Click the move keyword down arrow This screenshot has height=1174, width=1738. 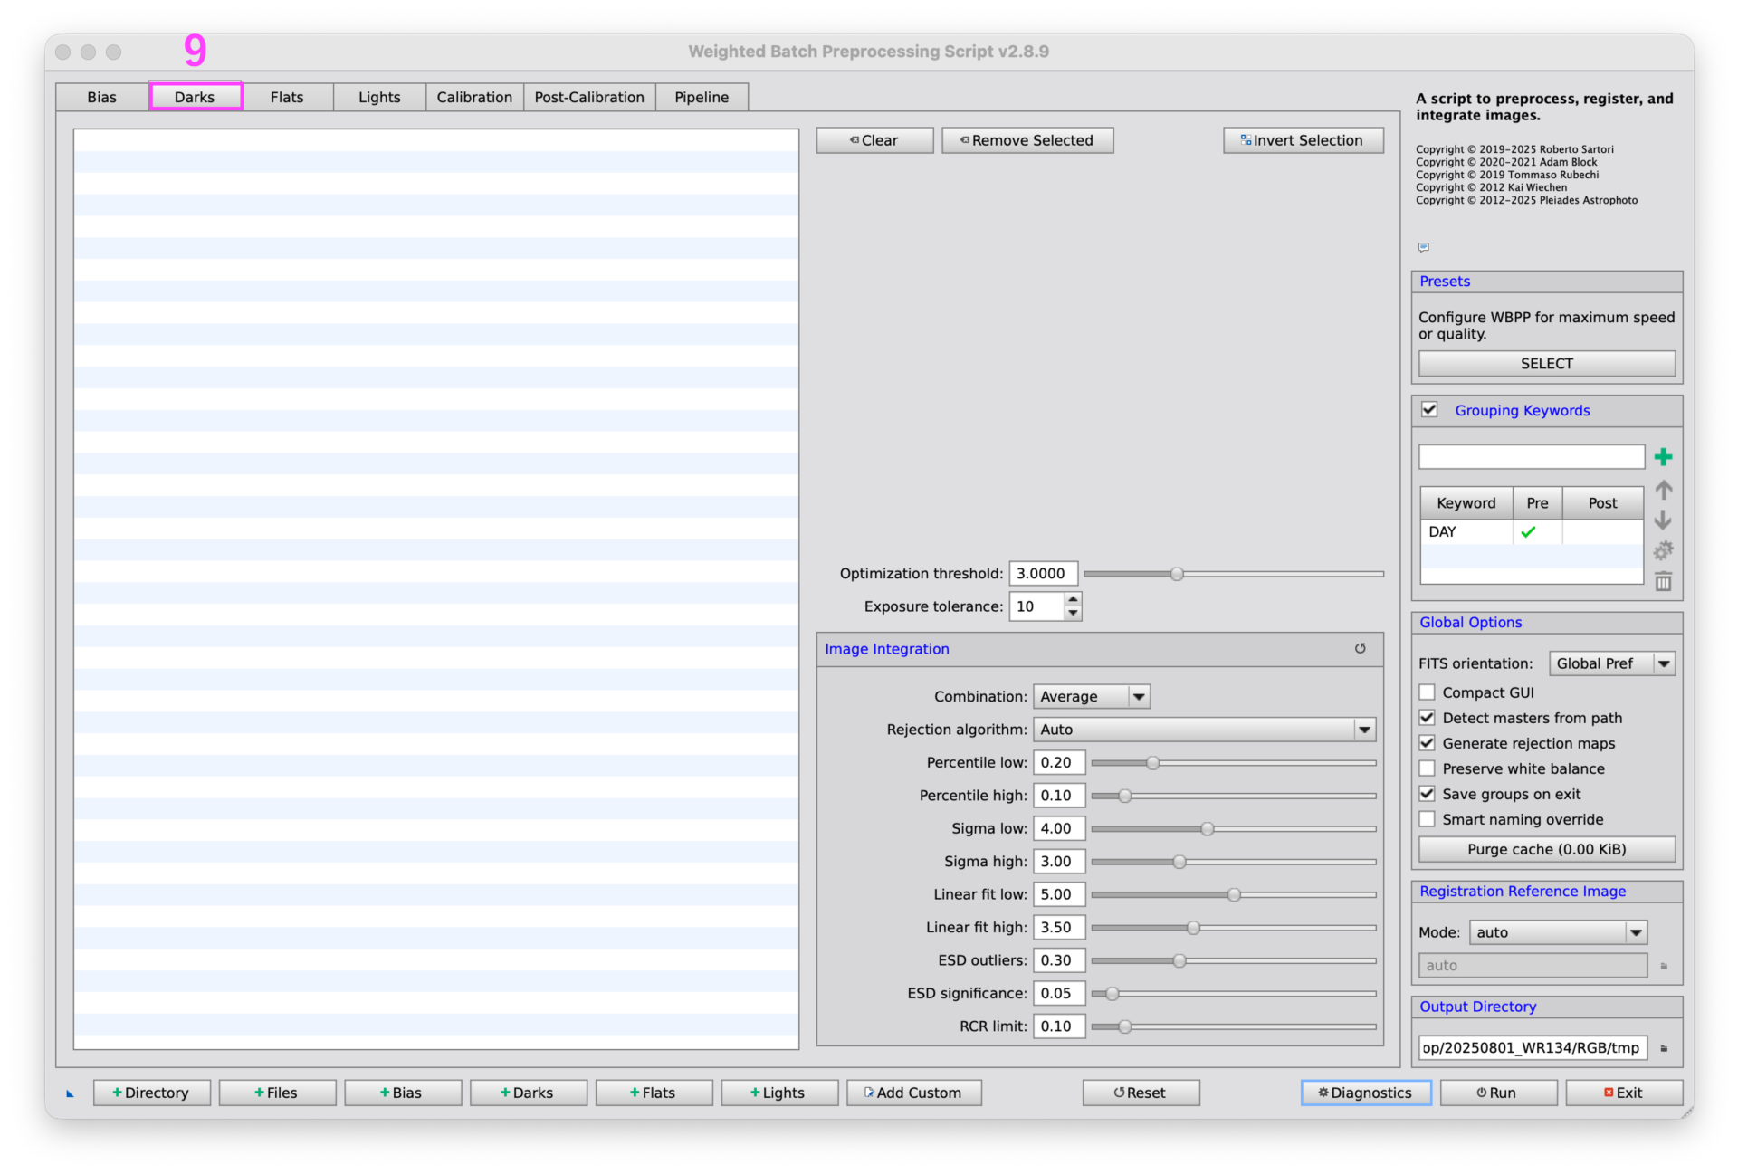[x=1663, y=520]
